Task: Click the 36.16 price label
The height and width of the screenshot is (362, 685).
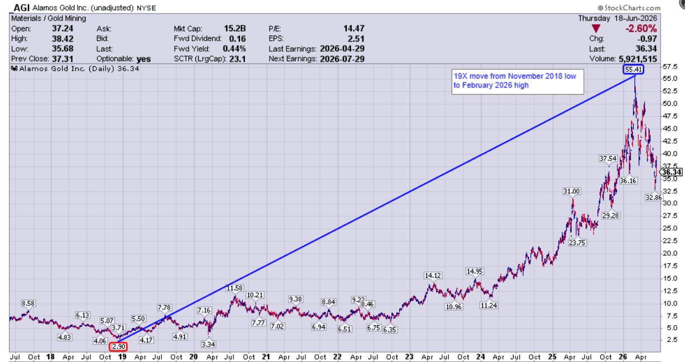Action: [x=627, y=181]
